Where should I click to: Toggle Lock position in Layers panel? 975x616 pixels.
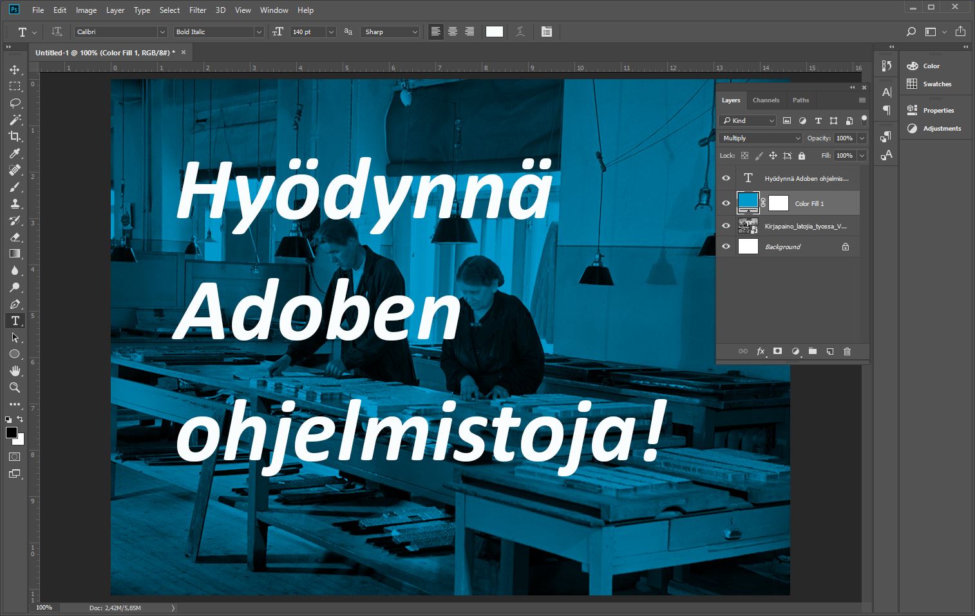tap(773, 156)
